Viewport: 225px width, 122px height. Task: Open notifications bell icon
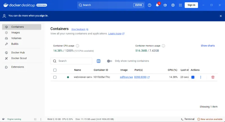click(157, 5)
